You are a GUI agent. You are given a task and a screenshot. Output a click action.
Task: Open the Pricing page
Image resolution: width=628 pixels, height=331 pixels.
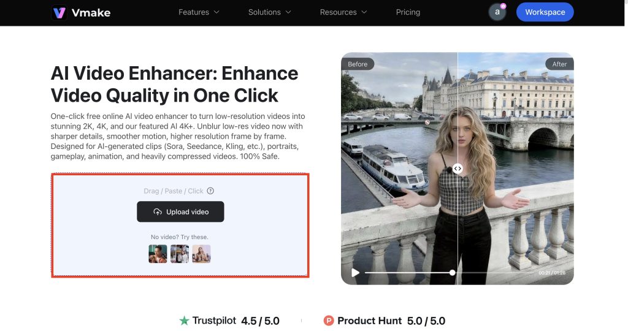point(408,12)
